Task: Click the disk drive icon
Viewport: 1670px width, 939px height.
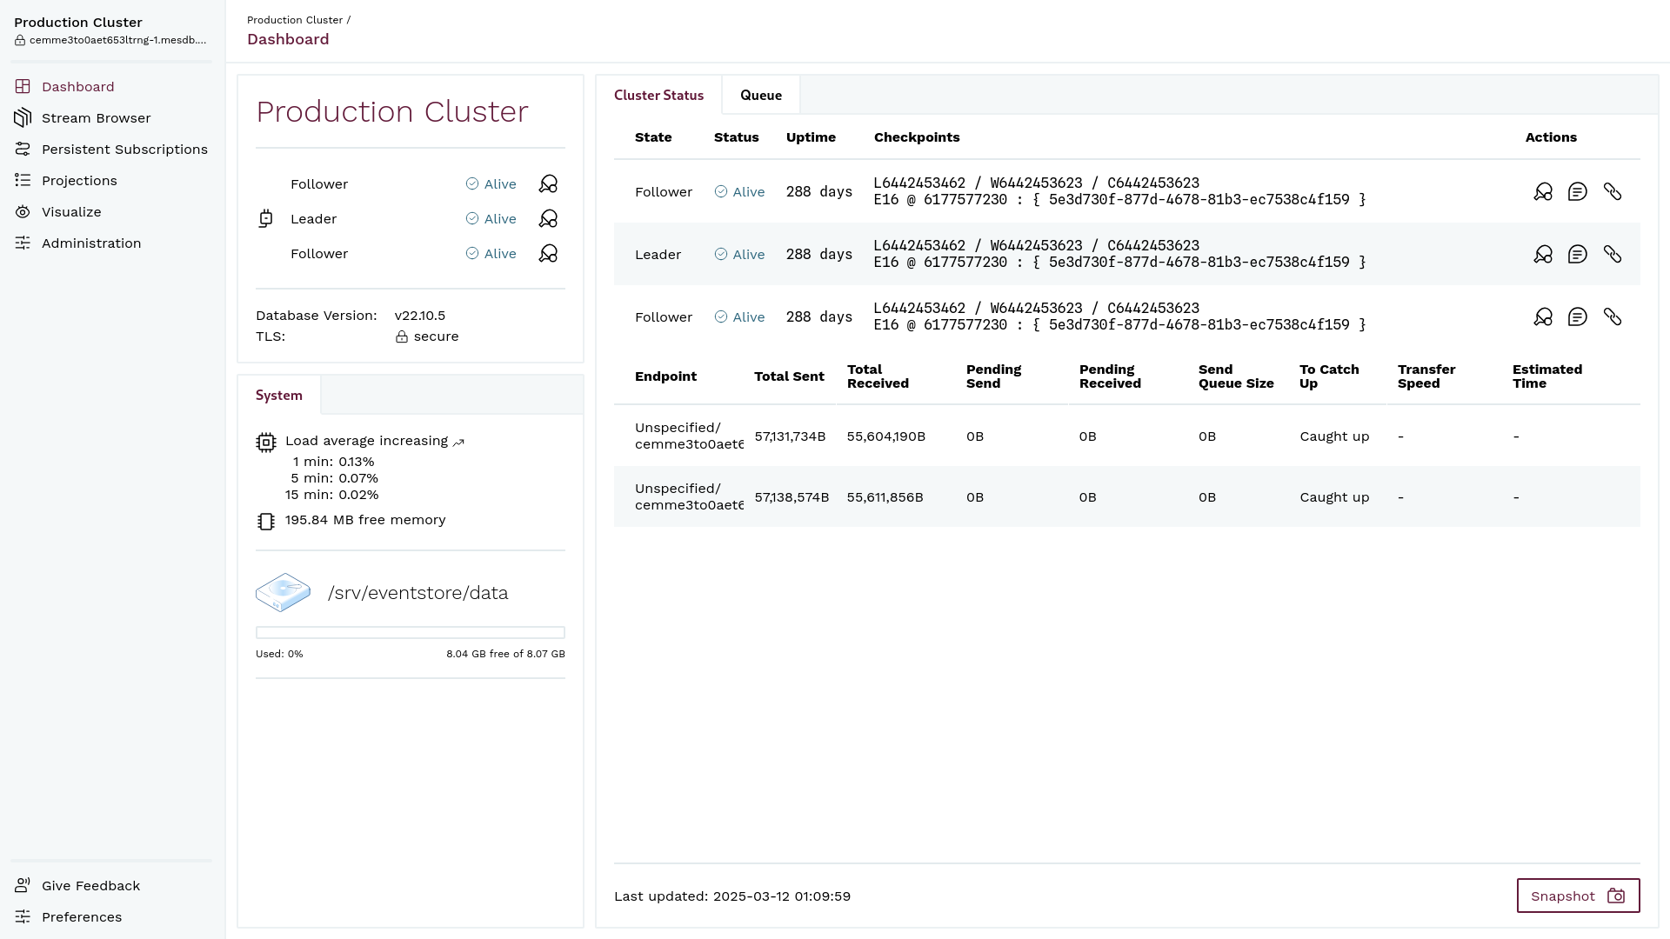Action: pyautogui.click(x=283, y=593)
